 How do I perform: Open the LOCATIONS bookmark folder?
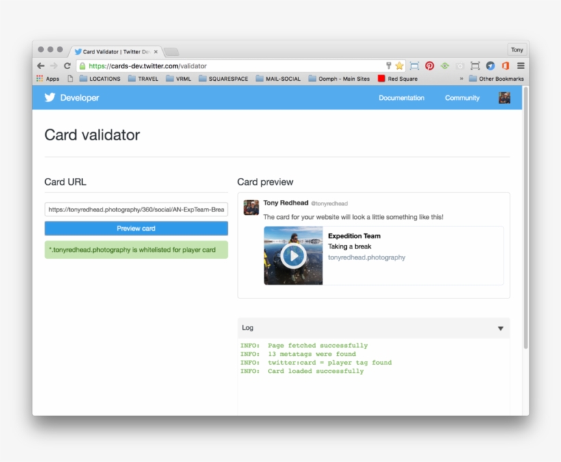[x=100, y=79]
